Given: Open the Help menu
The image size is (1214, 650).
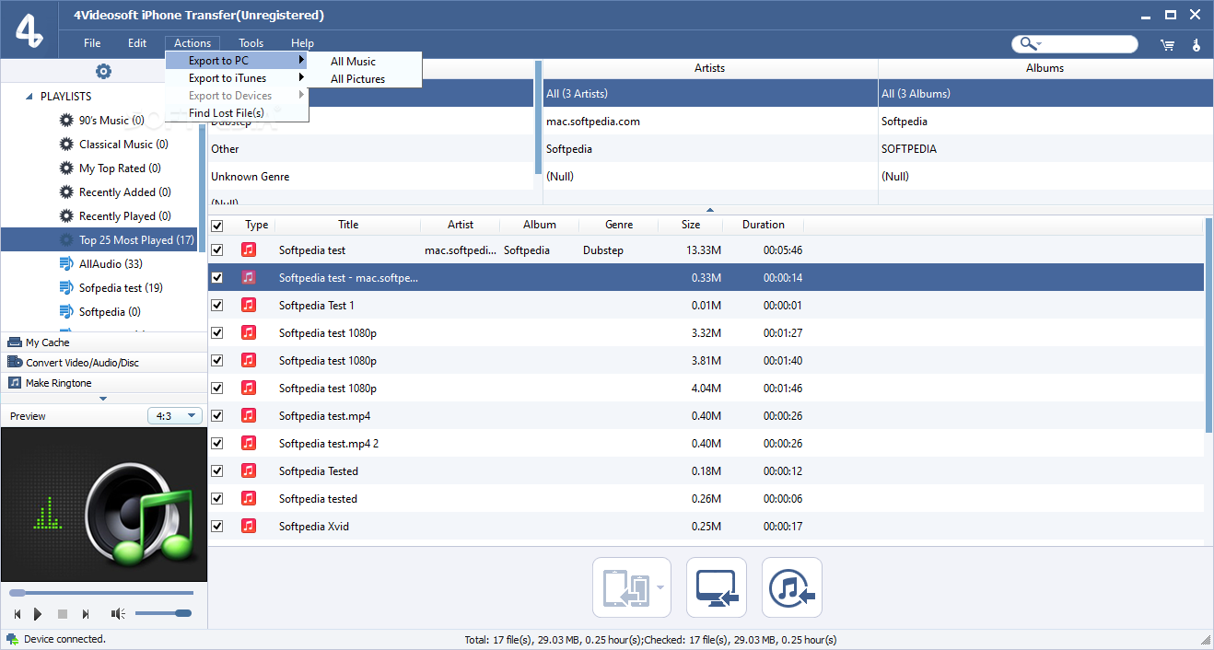Looking at the screenshot, I should [x=302, y=43].
